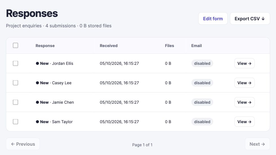276x155 pixels.
Task: Mark the Sam Taylor row checkbox
Action: click(x=15, y=122)
